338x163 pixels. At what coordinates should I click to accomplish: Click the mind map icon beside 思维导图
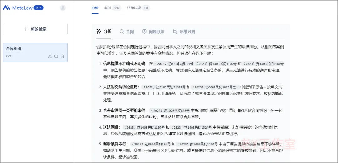point(175,32)
